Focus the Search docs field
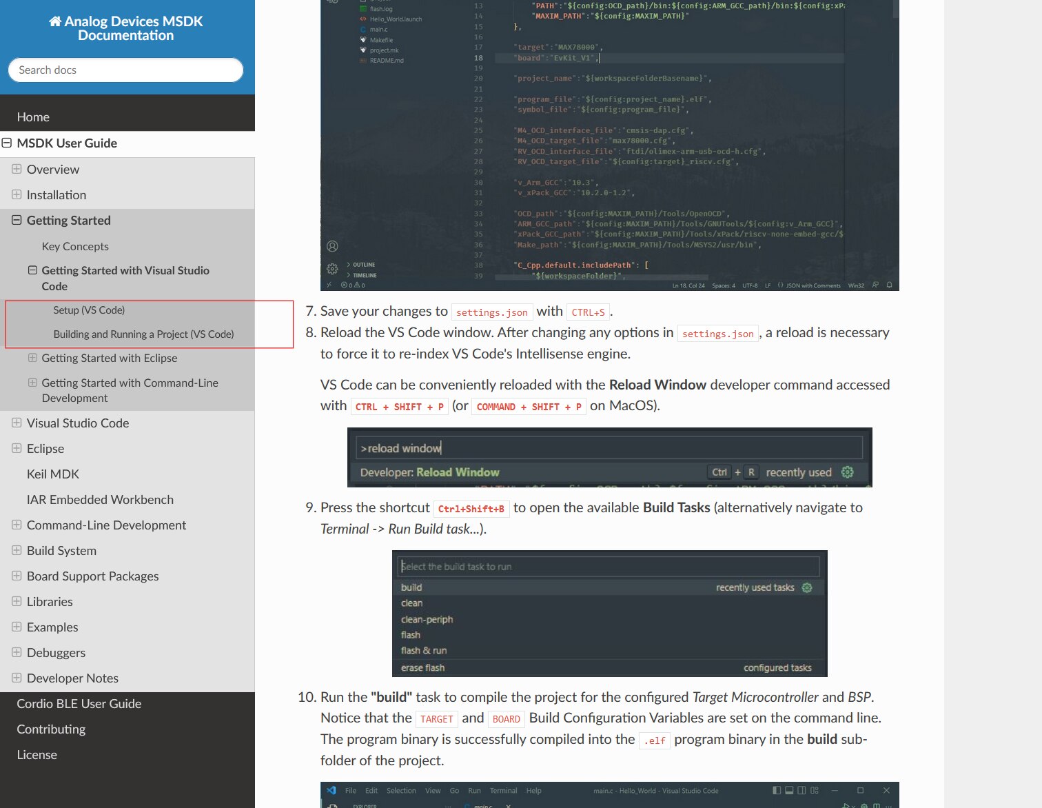This screenshot has width=1042, height=808. [x=125, y=70]
